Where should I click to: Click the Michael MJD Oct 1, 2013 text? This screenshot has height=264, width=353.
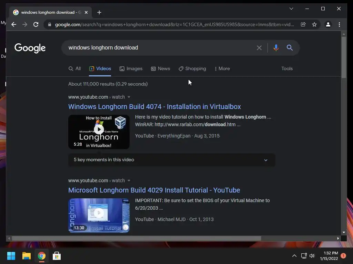185,219
